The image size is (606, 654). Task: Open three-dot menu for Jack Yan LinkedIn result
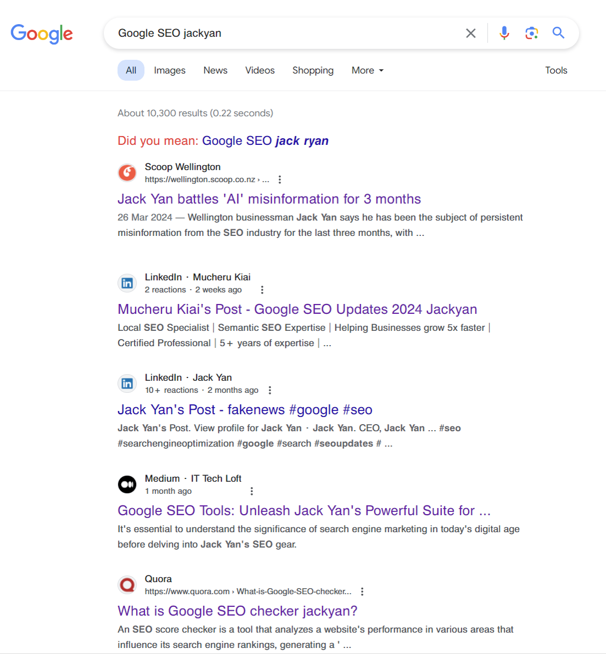[270, 391]
